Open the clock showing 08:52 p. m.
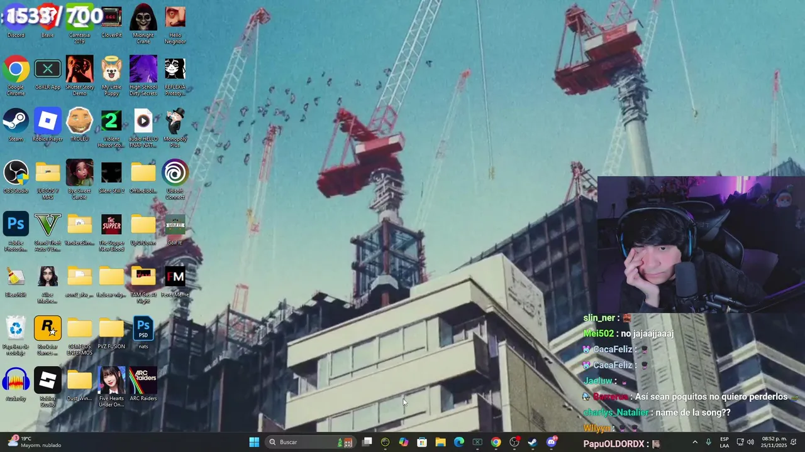 (x=773, y=442)
